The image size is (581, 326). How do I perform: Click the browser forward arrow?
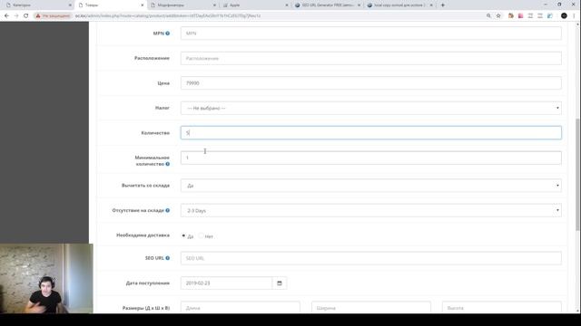click(x=16, y=16)
